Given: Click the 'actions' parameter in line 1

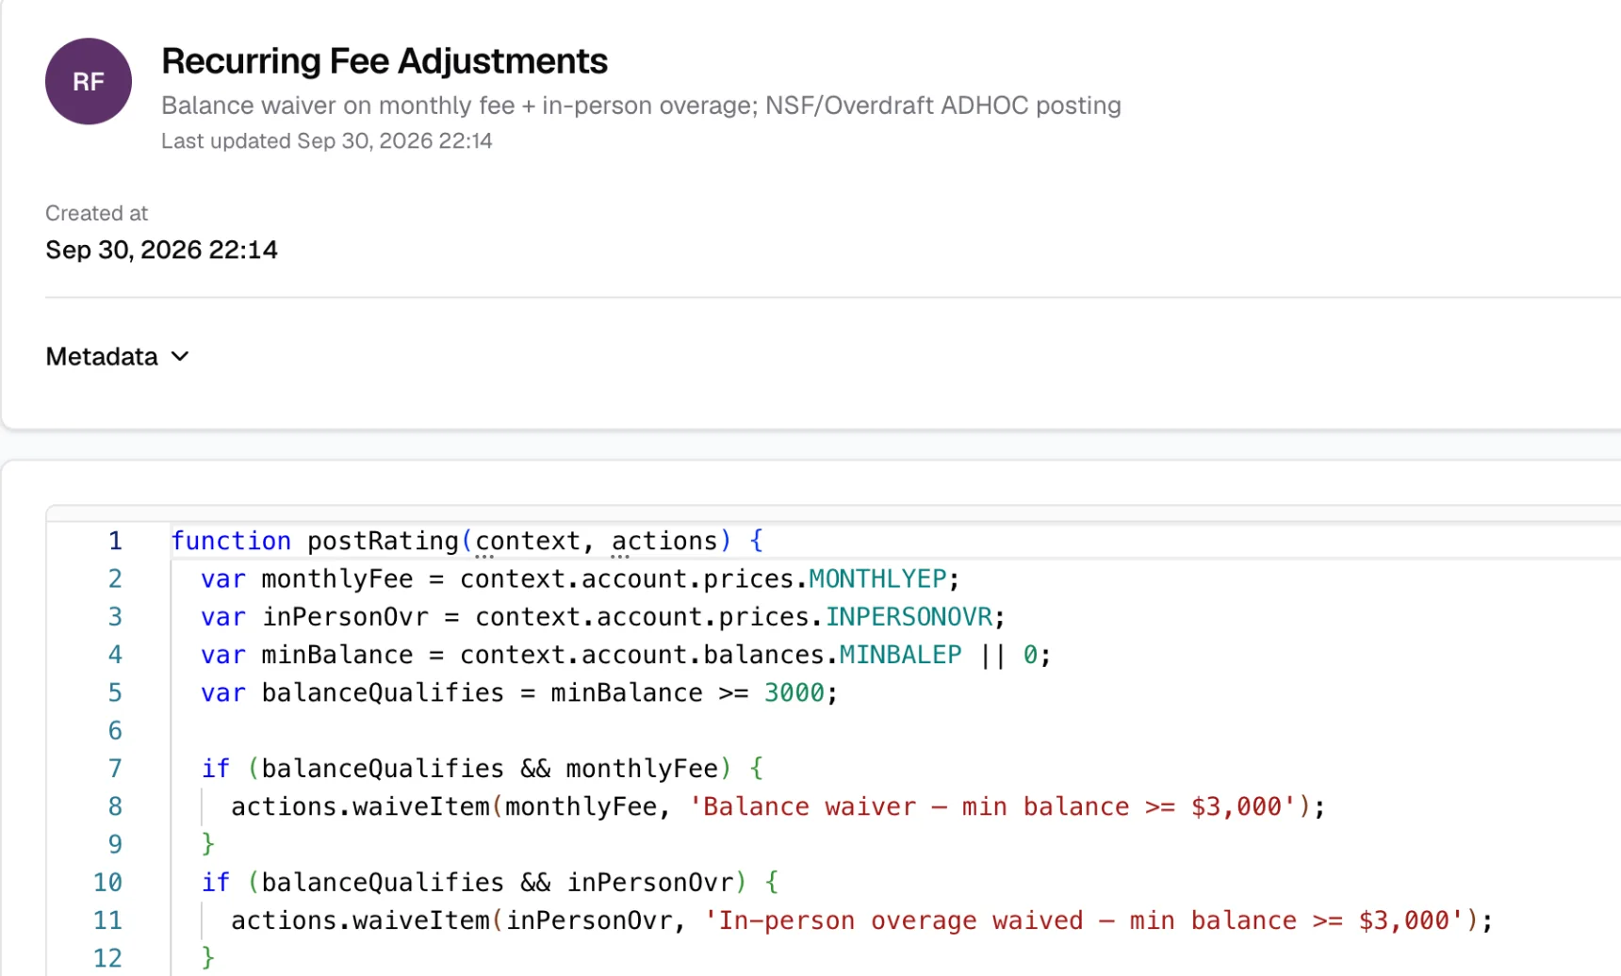Looking at the screenshot, I should pos(664,541).
